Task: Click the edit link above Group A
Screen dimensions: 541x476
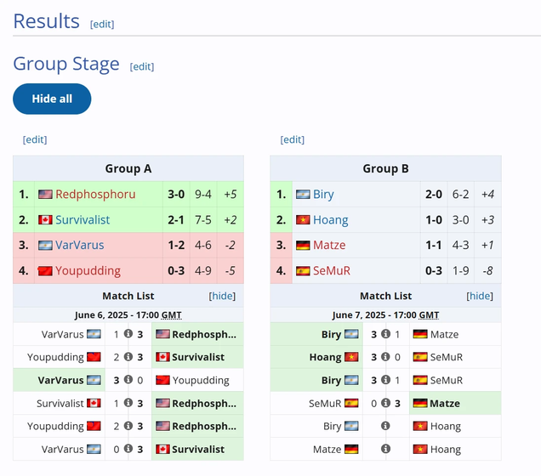Action: pyautogui.click(x=35, y=139)
